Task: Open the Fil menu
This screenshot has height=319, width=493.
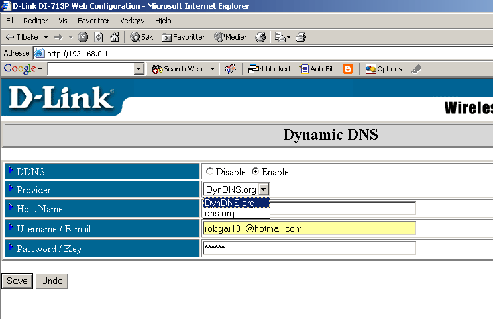Action: [9, 21]
